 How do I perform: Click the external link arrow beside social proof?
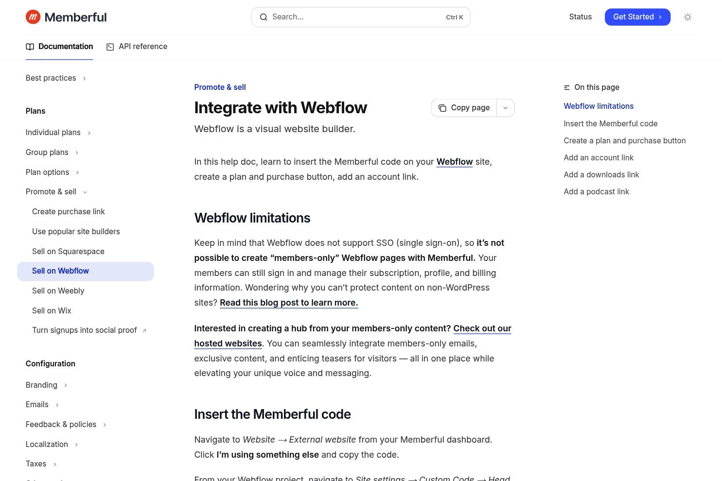[144, 330]
